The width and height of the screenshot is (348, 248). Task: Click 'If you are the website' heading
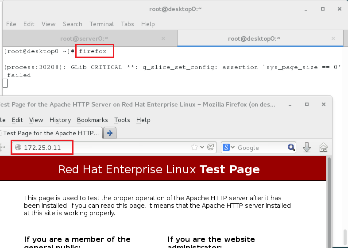[211, 239]
